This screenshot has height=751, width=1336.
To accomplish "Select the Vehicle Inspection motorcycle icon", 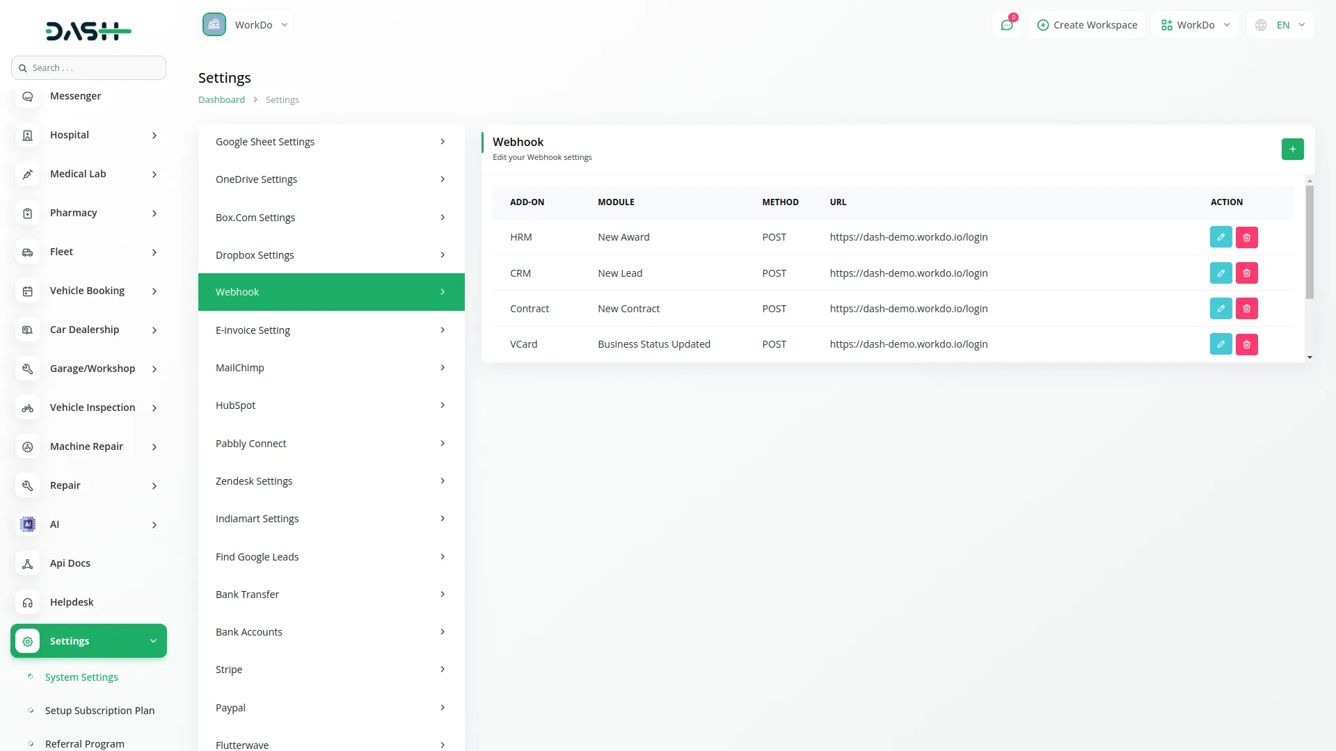I will coord(27,407).
